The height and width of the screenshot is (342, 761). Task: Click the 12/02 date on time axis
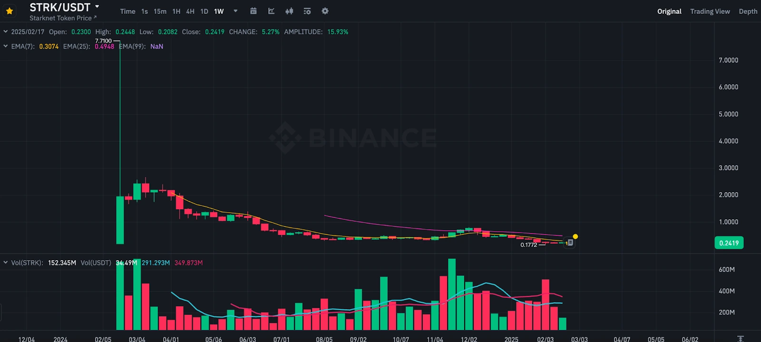(x=469, y=339)
